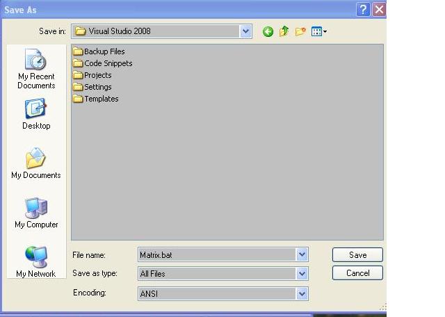Jump to My Documents location

tap(36, 163)
